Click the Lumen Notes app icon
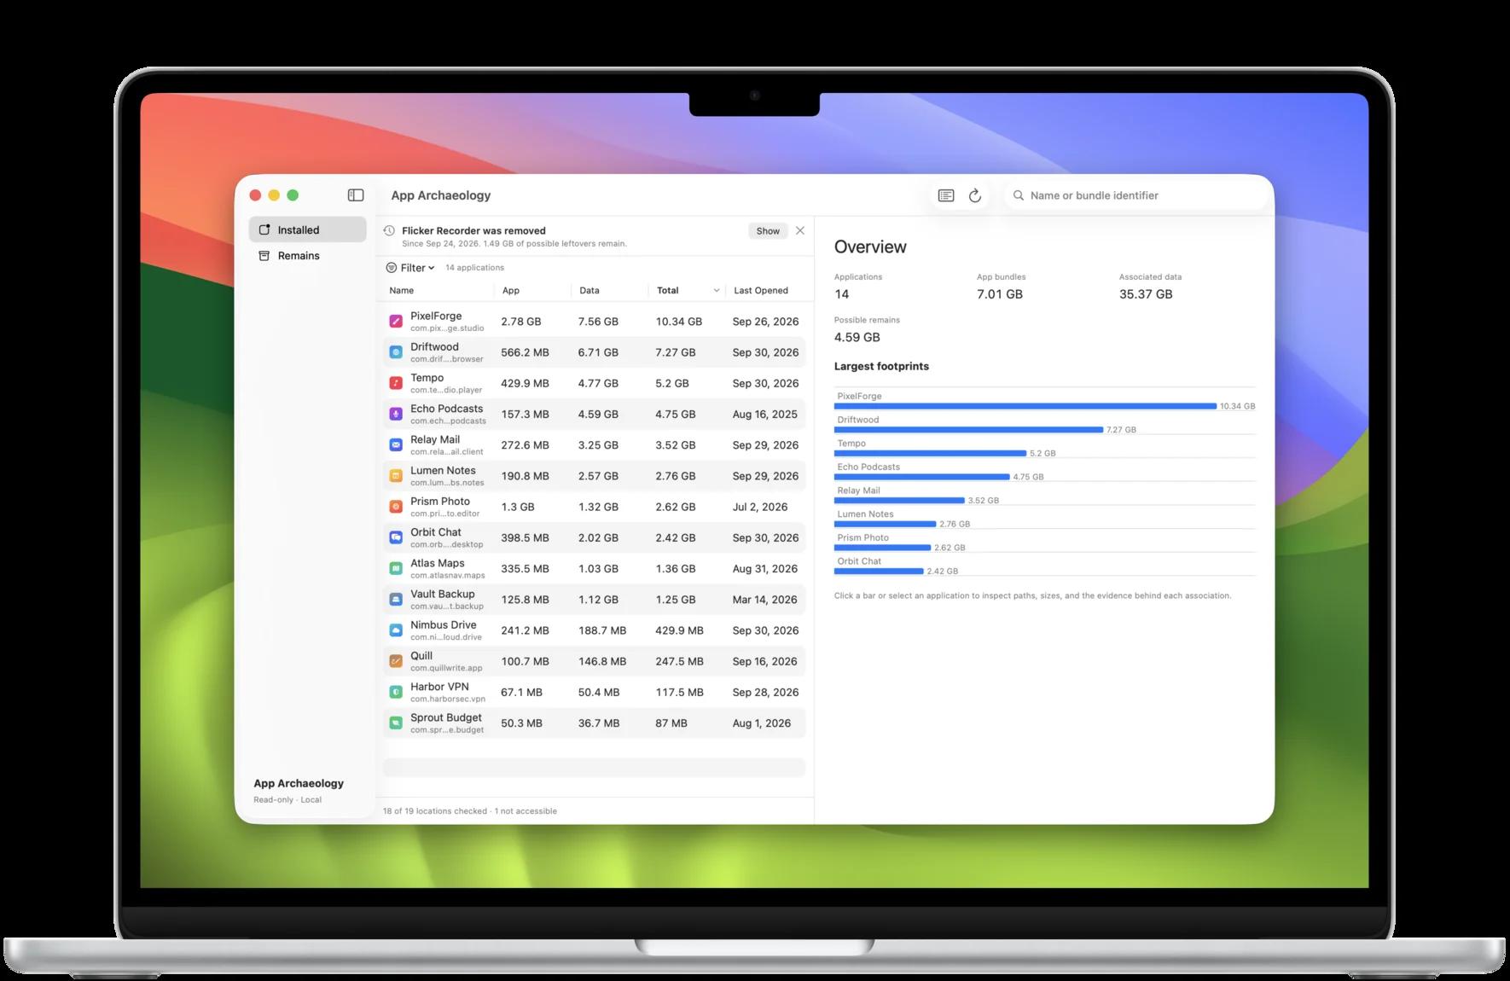The height and width of the screenshot is (981, 1510). click(x=396, y=476)
